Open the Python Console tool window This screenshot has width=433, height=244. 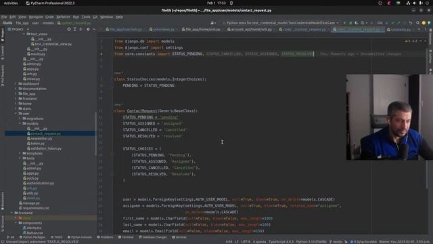click(80, 237)
